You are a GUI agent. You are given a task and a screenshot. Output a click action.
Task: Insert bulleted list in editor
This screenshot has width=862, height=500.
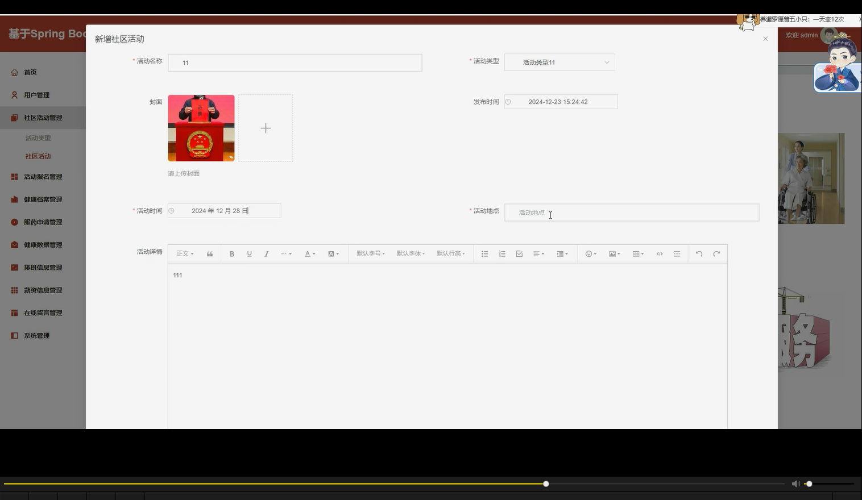click(x=485, y=254)
